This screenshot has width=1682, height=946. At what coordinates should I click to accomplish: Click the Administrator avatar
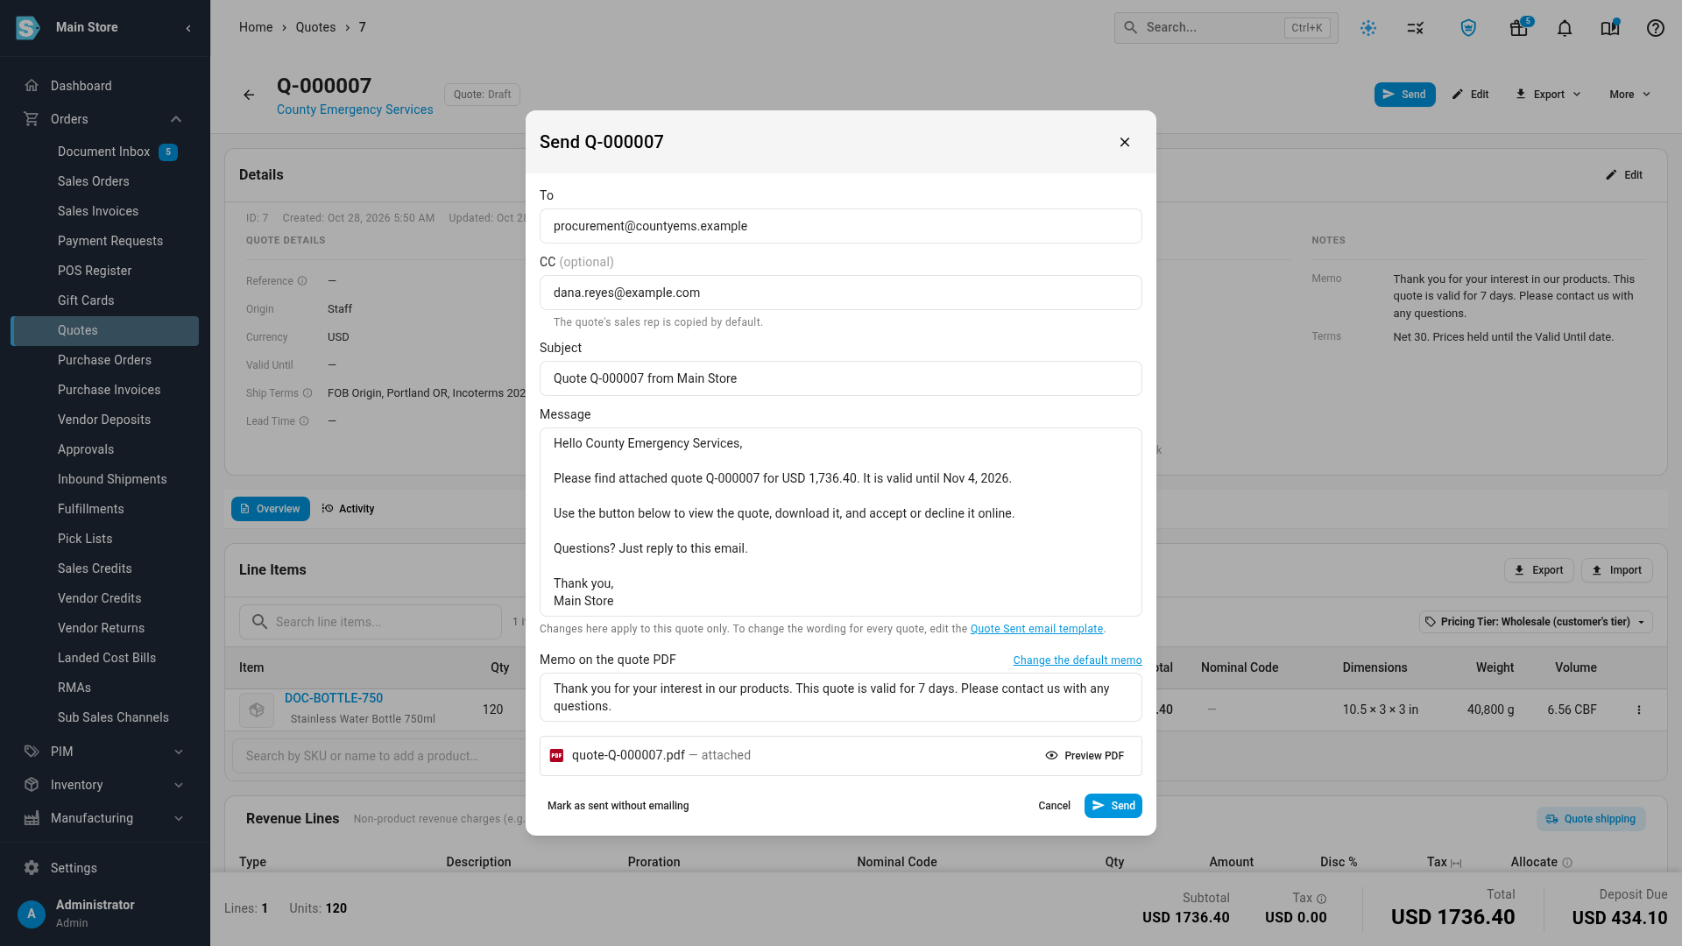[32, 914]
